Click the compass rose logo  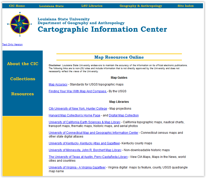click(20, 24)
